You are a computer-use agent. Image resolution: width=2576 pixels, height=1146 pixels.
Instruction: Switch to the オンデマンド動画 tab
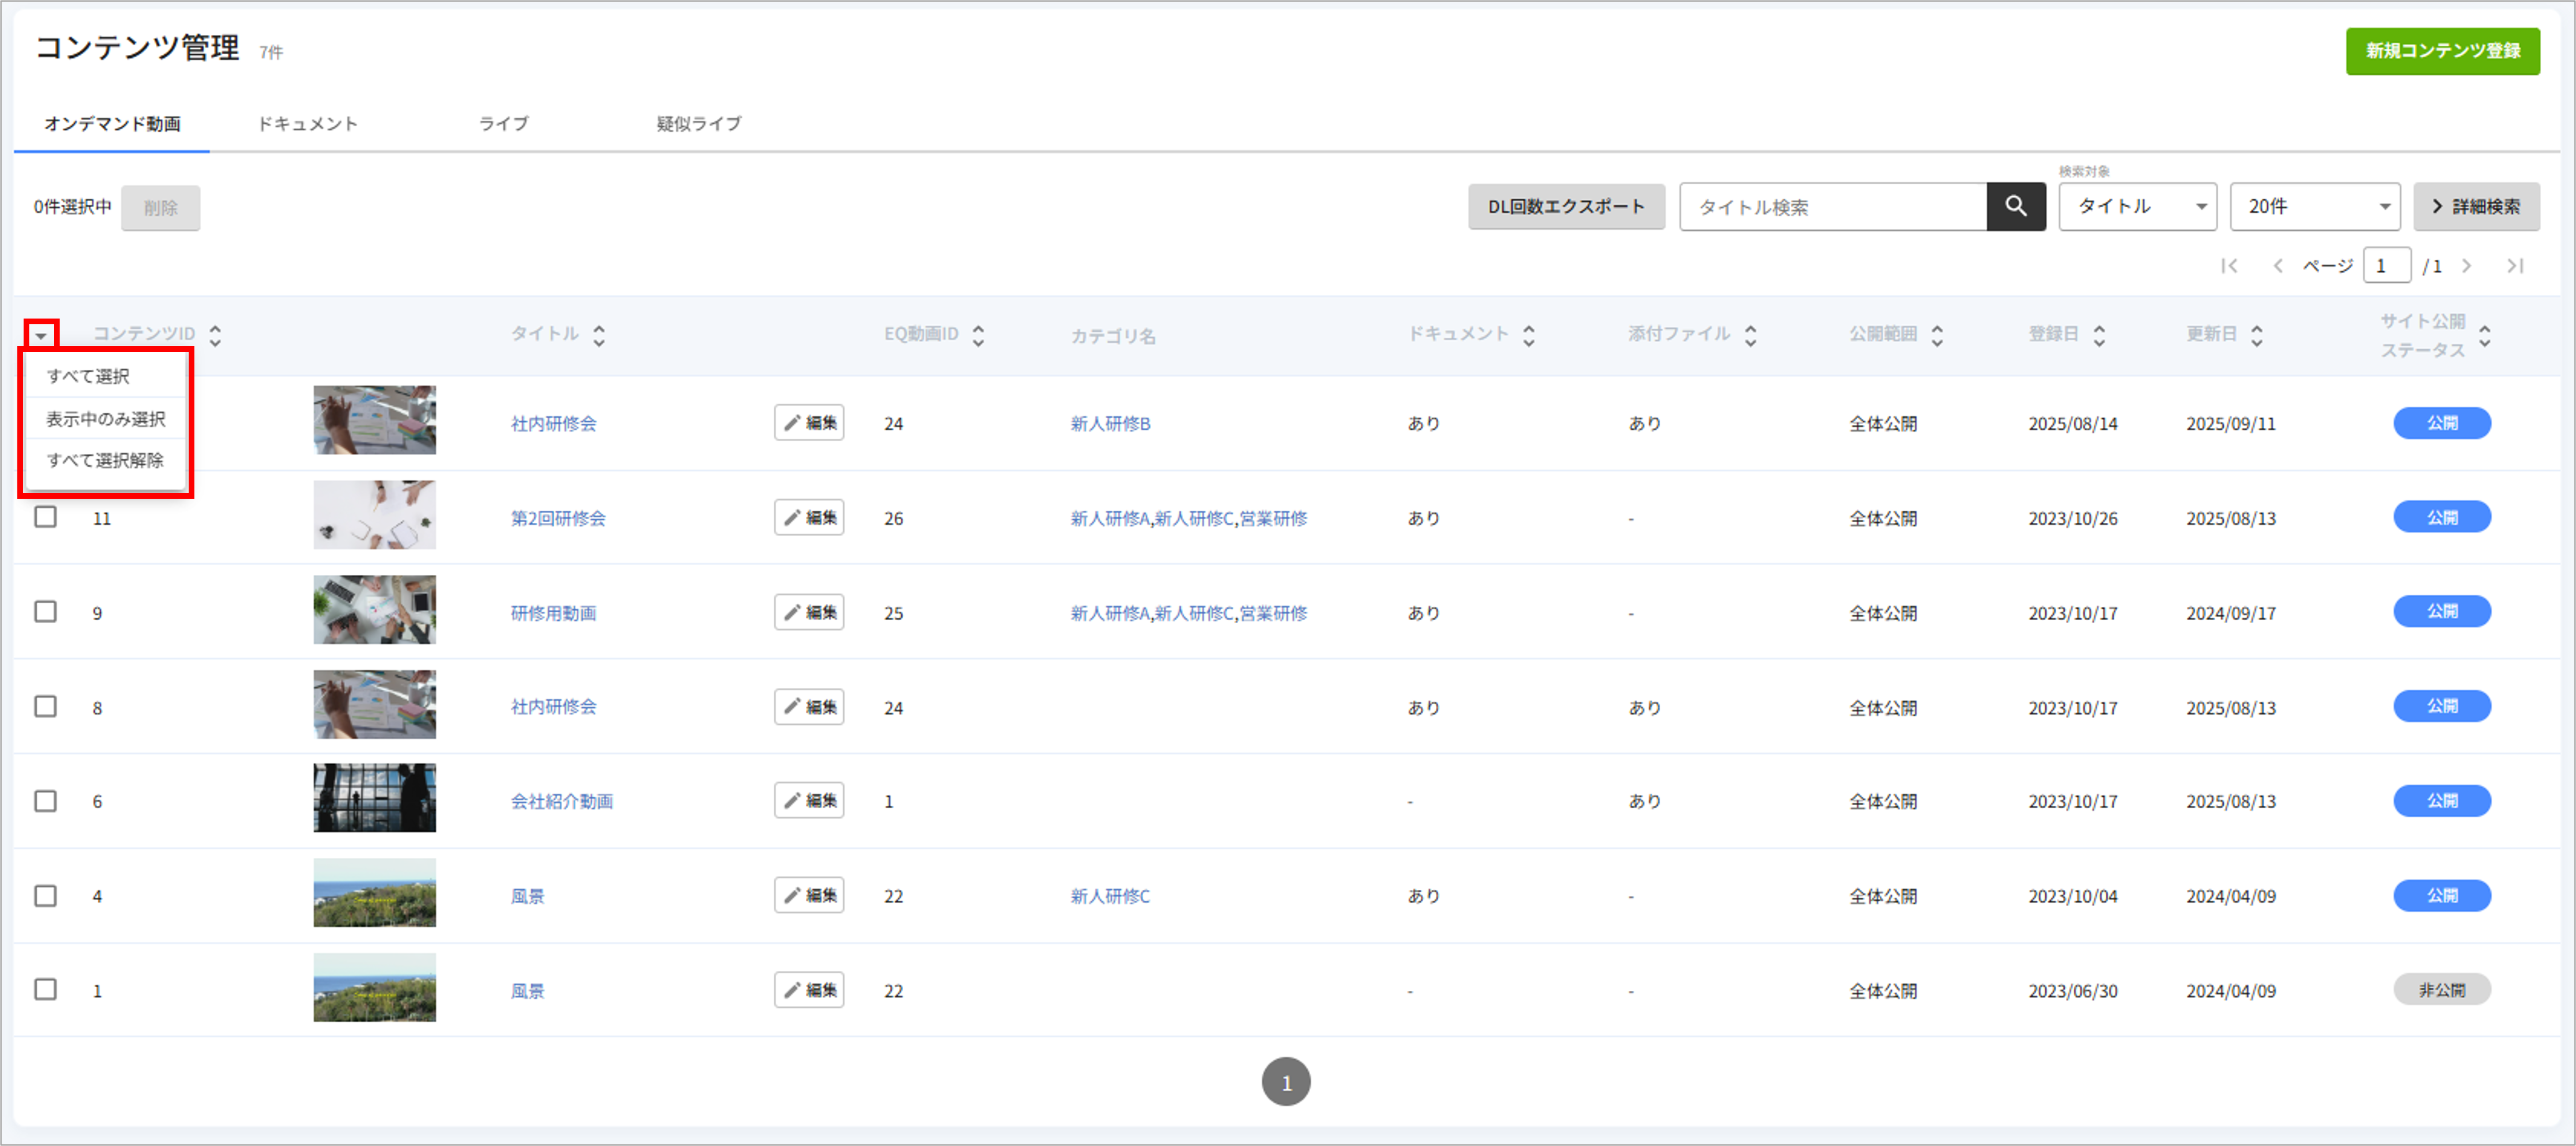coord(112,124)
